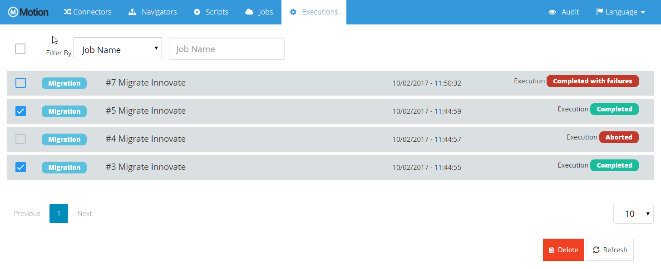Delete the selected executions
The image size is (661, 269).
pyautogui.click(x=563, y=250)
